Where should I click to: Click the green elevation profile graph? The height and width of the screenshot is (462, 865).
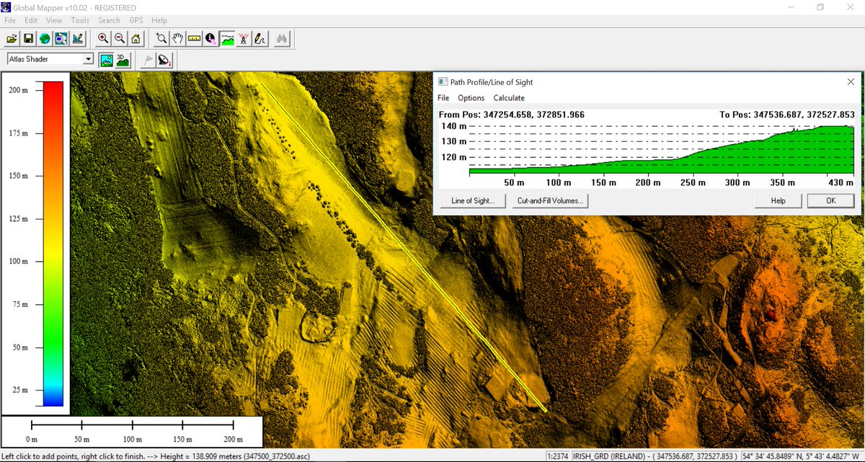click(x=661, y=151)
